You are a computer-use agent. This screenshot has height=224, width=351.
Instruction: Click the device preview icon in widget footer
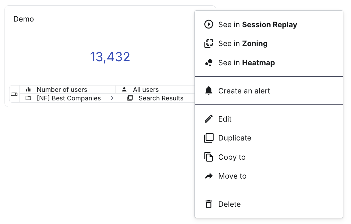click(14, 94)
